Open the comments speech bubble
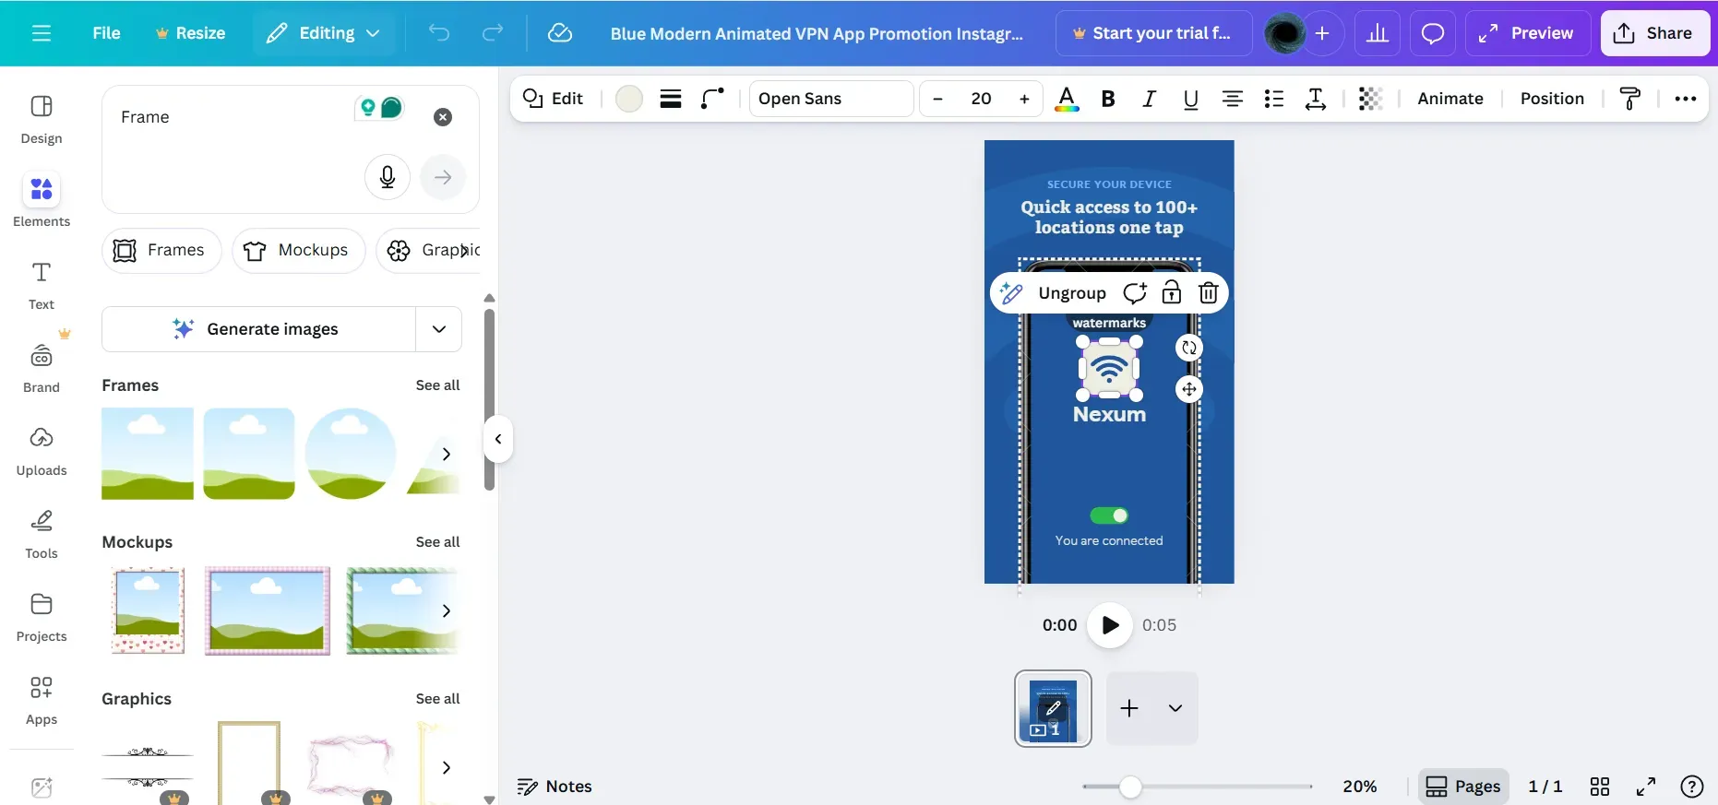1718x805 pixels. [1433, 33]
